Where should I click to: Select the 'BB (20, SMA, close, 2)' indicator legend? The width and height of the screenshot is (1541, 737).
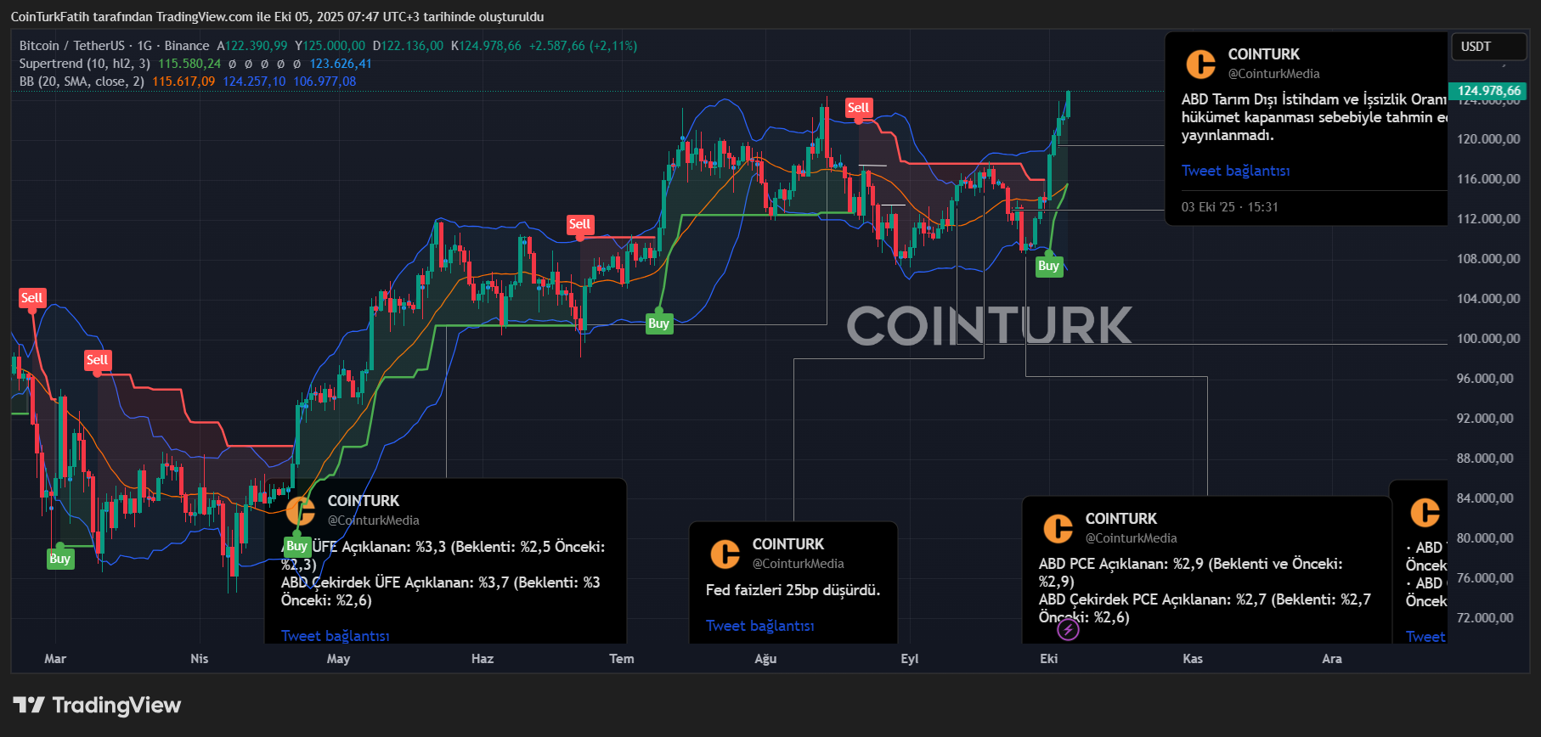pos(82,82)
